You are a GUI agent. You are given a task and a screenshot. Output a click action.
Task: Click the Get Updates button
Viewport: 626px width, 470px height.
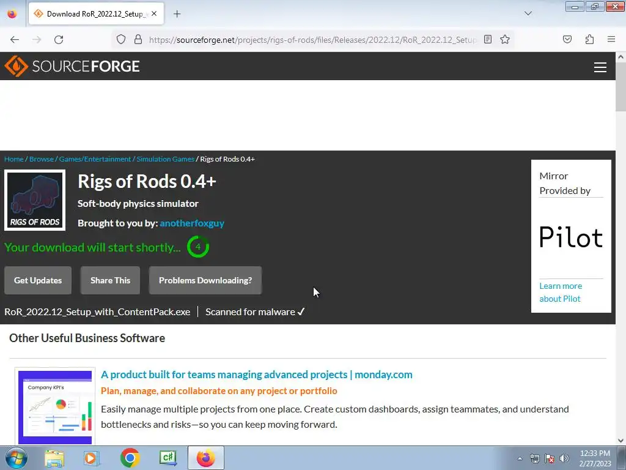(x=38, y=280)
